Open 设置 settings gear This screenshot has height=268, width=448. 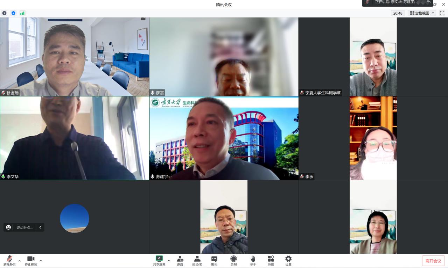coord(288,261)
